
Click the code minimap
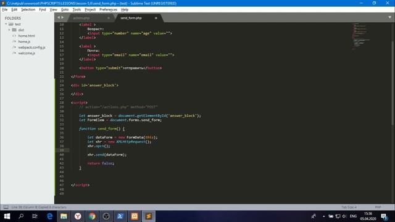point(360,36)
